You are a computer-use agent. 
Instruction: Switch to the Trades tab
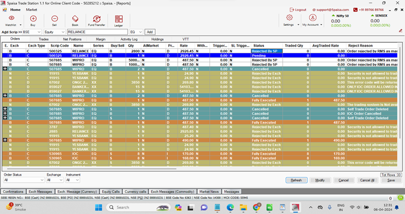click(44, 39)
